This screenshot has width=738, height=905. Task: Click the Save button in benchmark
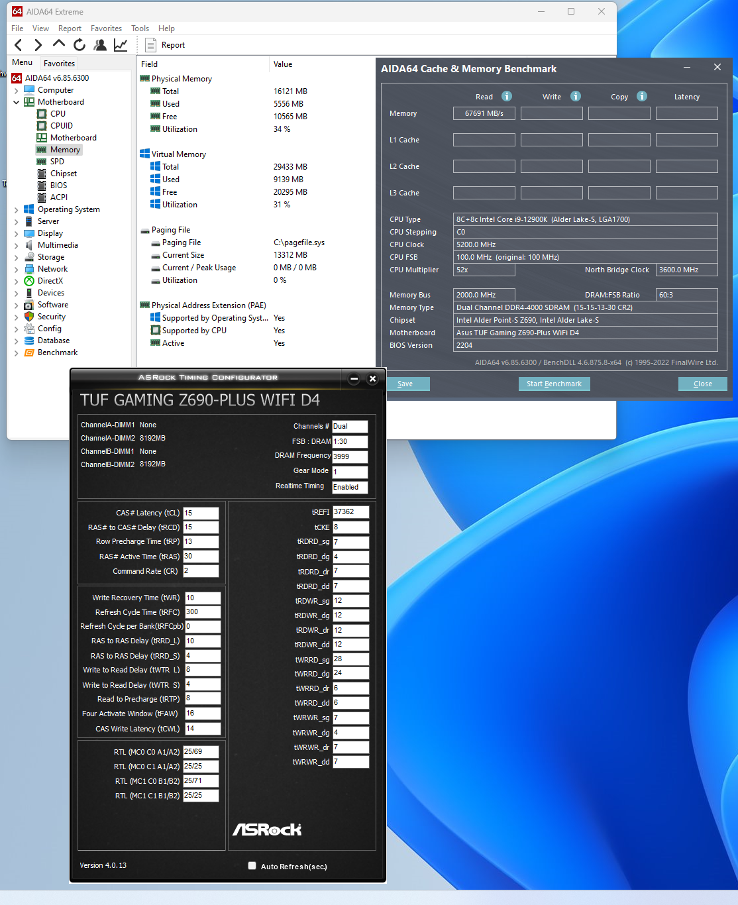[x=405, y=384]
